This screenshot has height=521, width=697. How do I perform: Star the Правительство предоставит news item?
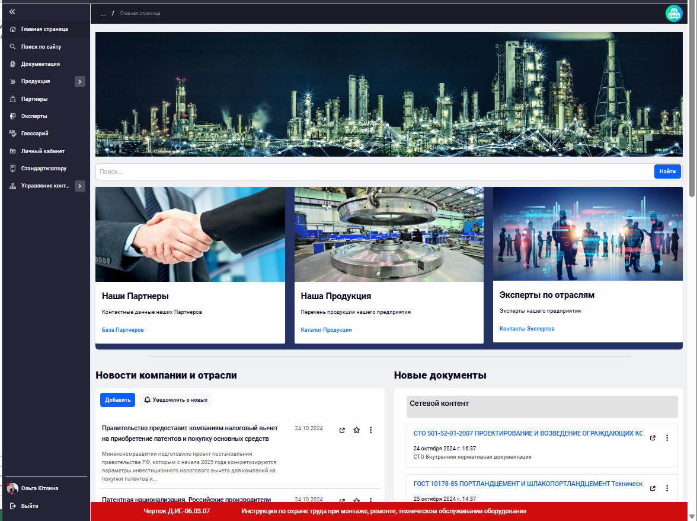[357, 430]
